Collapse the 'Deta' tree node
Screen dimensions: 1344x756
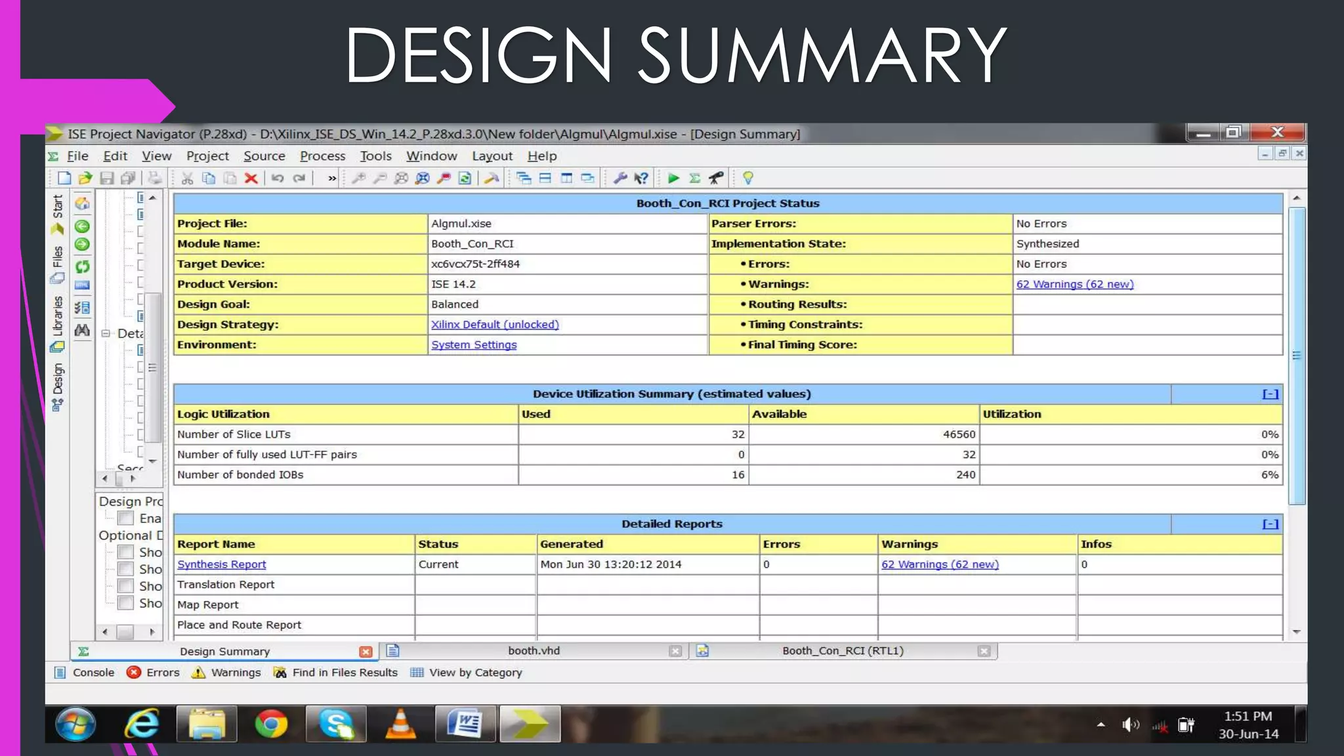click(105, 333)
